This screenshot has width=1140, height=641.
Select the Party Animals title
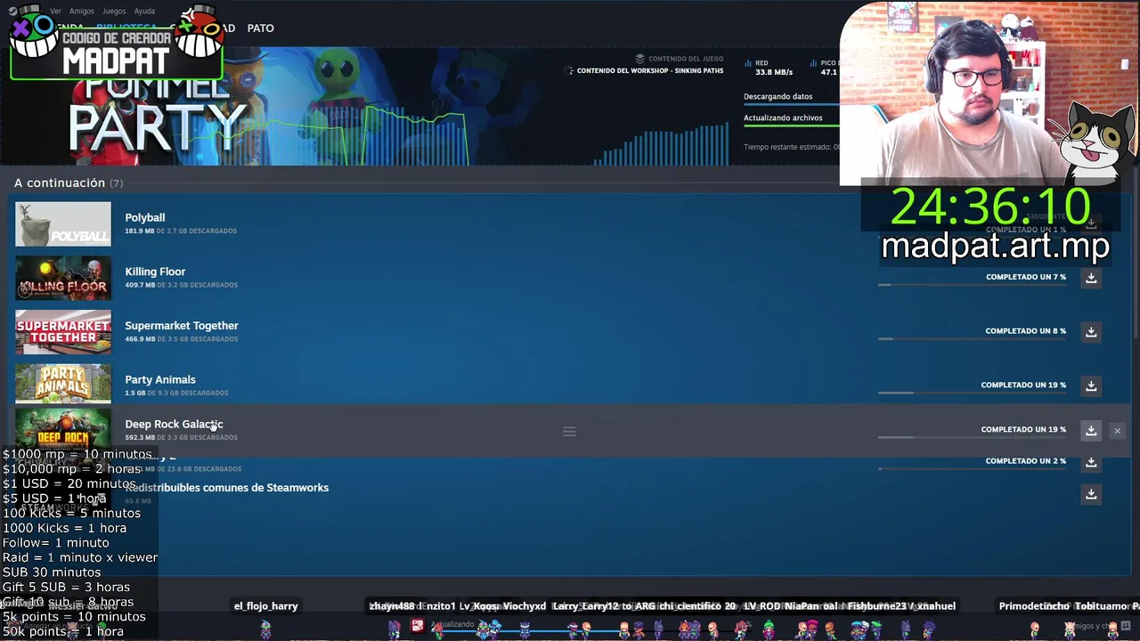(160, 379)
